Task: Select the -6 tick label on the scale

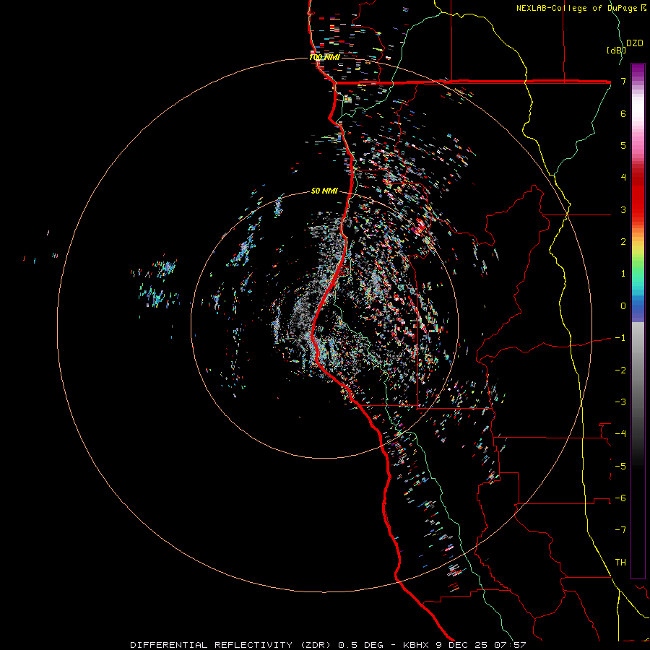Action: click(620, 498)
